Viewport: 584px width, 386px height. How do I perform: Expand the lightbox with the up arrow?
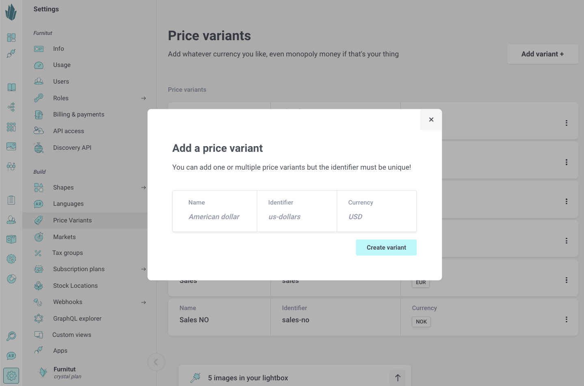point(398,378)
